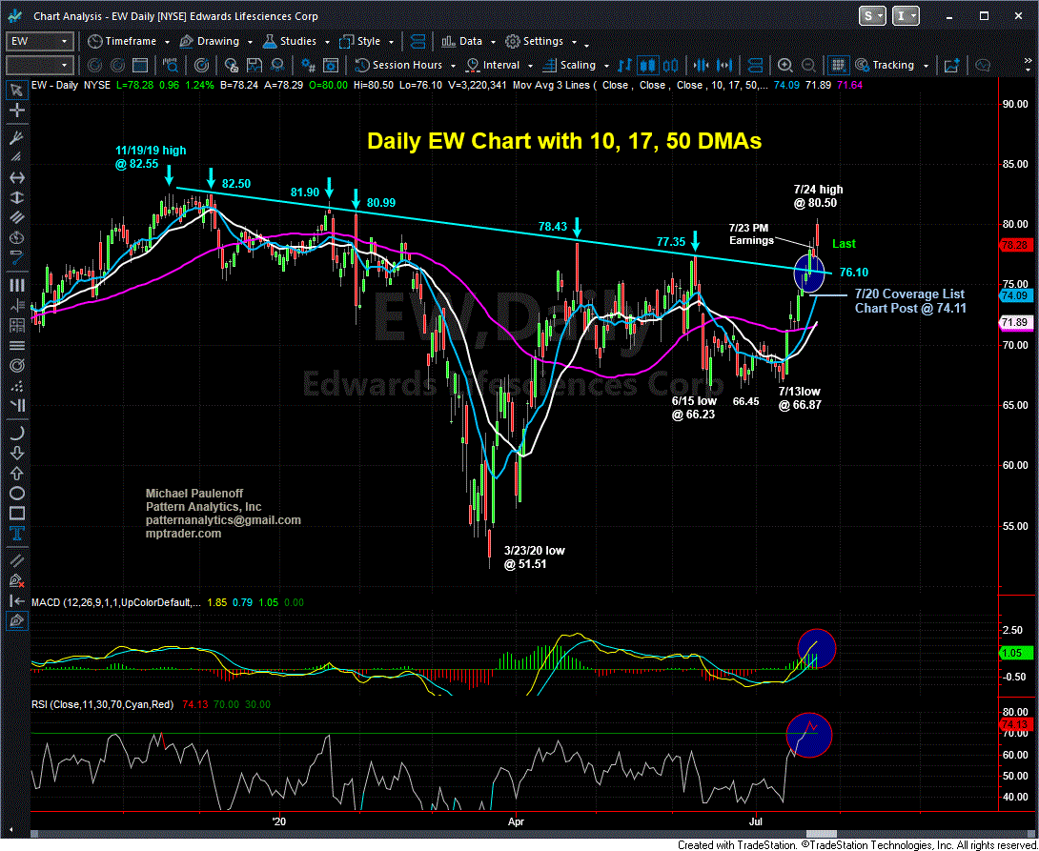The image size is (1039, 851).
Task: Toggle the filled candlestick chart style
Action: [648, 65]
